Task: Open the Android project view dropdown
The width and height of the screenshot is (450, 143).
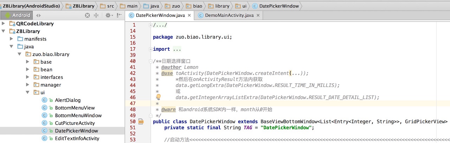Action: click(17, 15)
